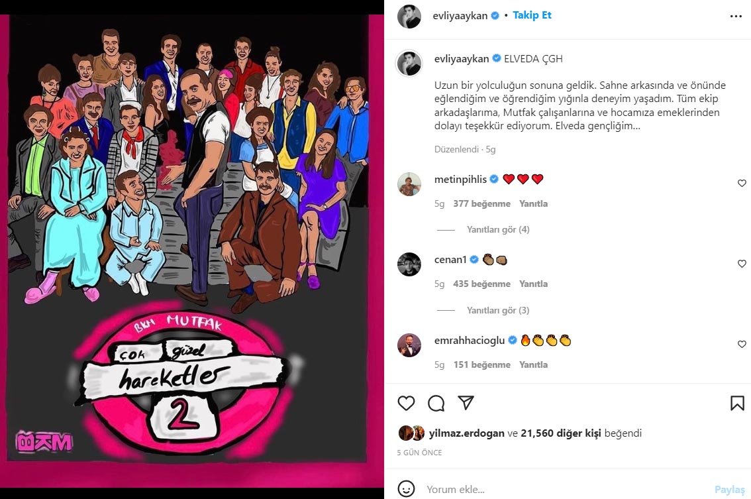
Task: Like emrahhacioglu comment heart
Action: coord(742,344)
